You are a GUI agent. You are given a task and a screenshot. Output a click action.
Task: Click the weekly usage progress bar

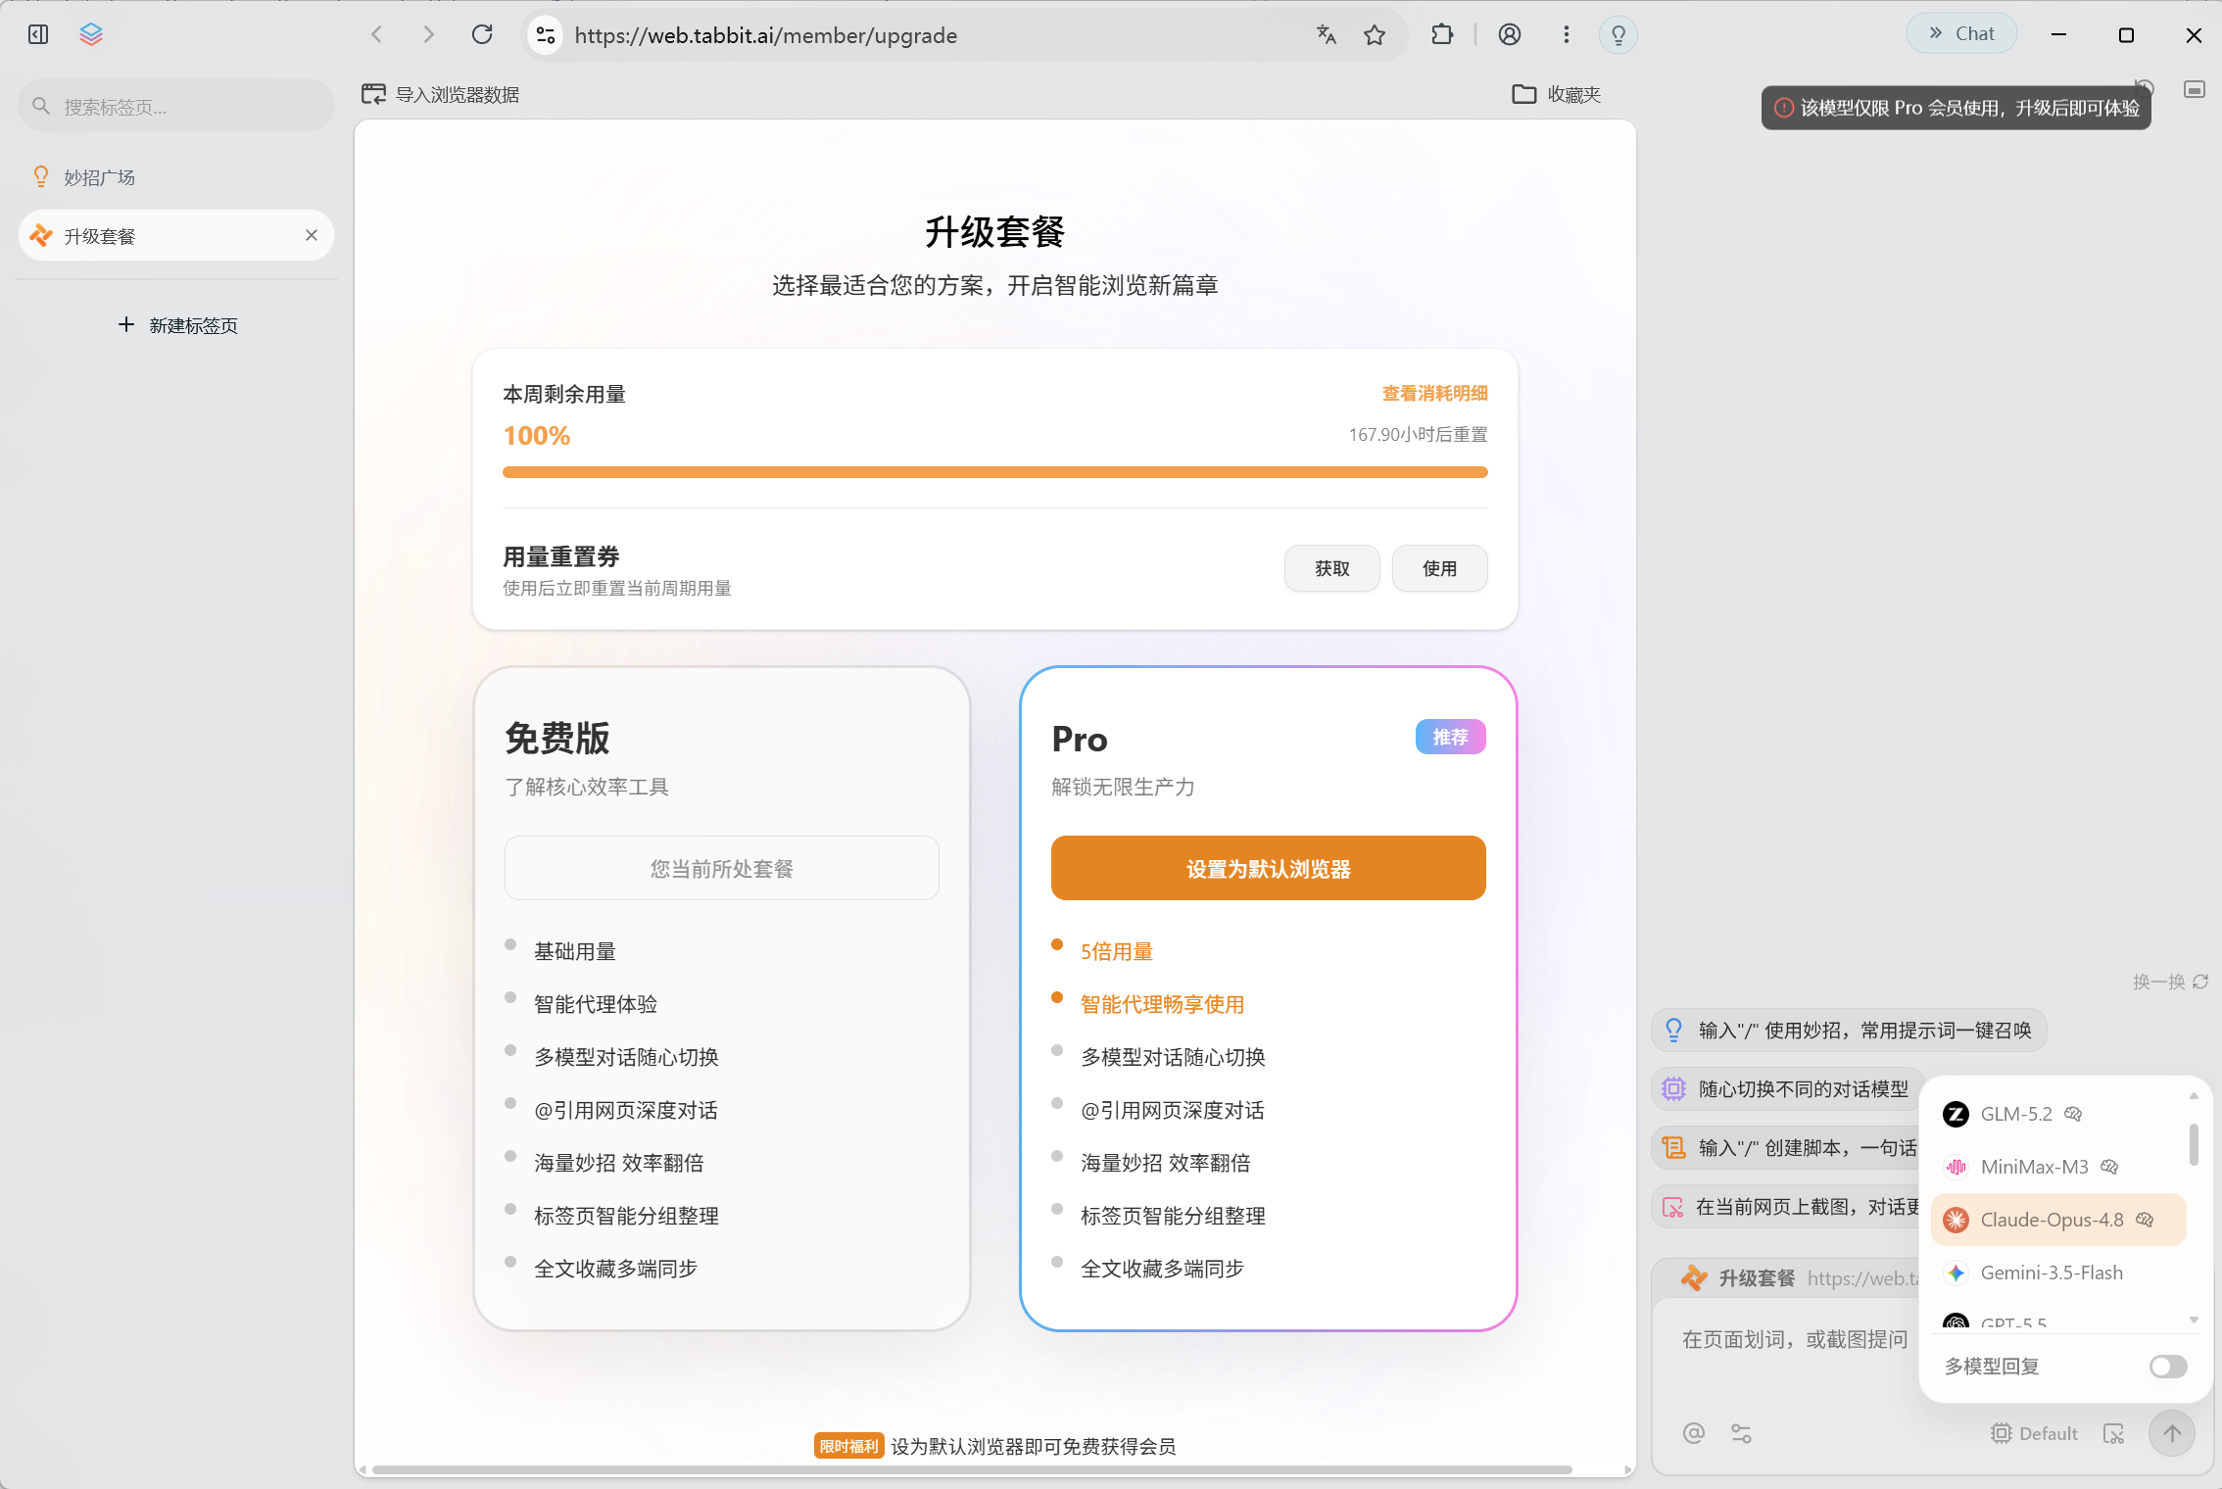994,472
